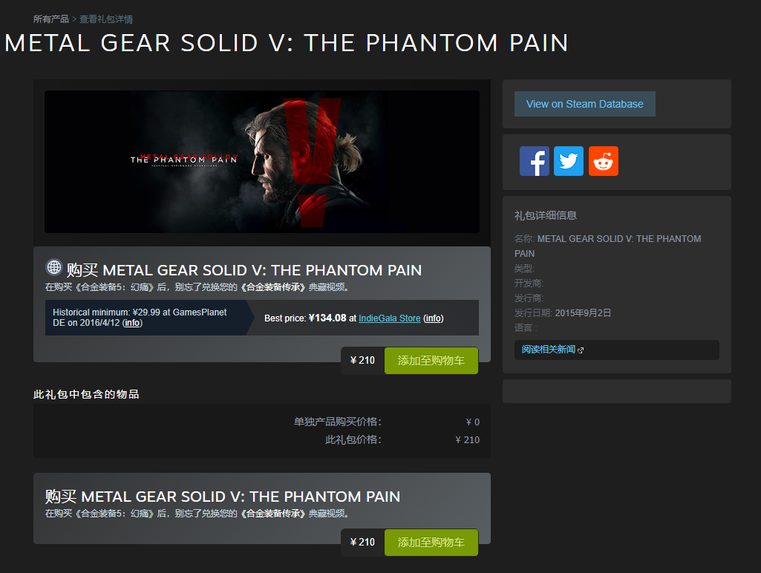The image size is (761, 573).
Task: Click 添加至购物车 in the last purchase box
Action: click(431, 543)
